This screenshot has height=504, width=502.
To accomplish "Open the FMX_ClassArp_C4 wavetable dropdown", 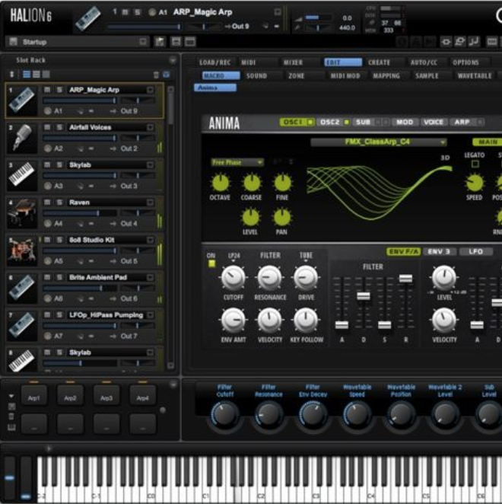I will point(379,142).
